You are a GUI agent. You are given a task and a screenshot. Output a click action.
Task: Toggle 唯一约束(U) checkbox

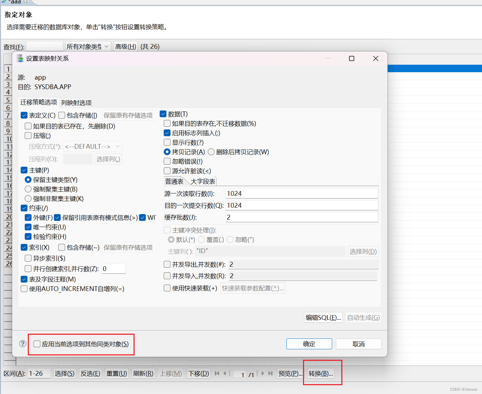(x=28, y=227)
